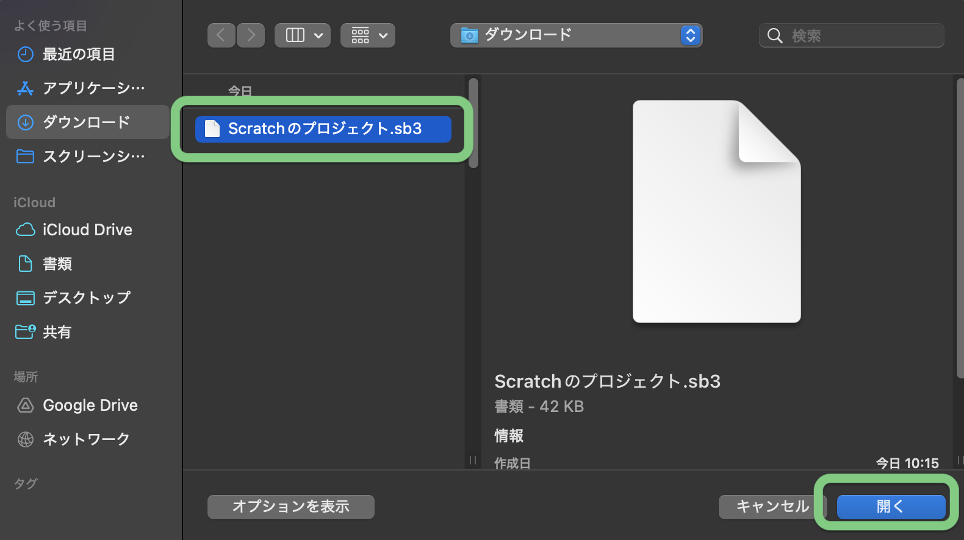Open the group-by grid dropdown

(368, 35)
